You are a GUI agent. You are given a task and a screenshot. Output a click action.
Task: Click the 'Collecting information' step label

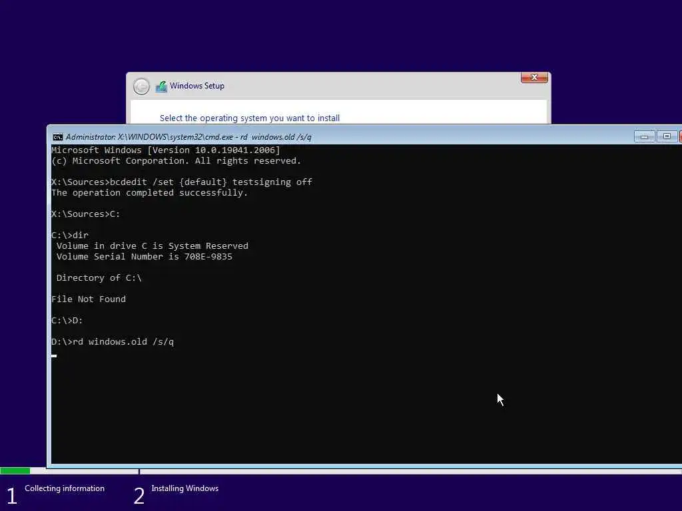coord(65,488)
